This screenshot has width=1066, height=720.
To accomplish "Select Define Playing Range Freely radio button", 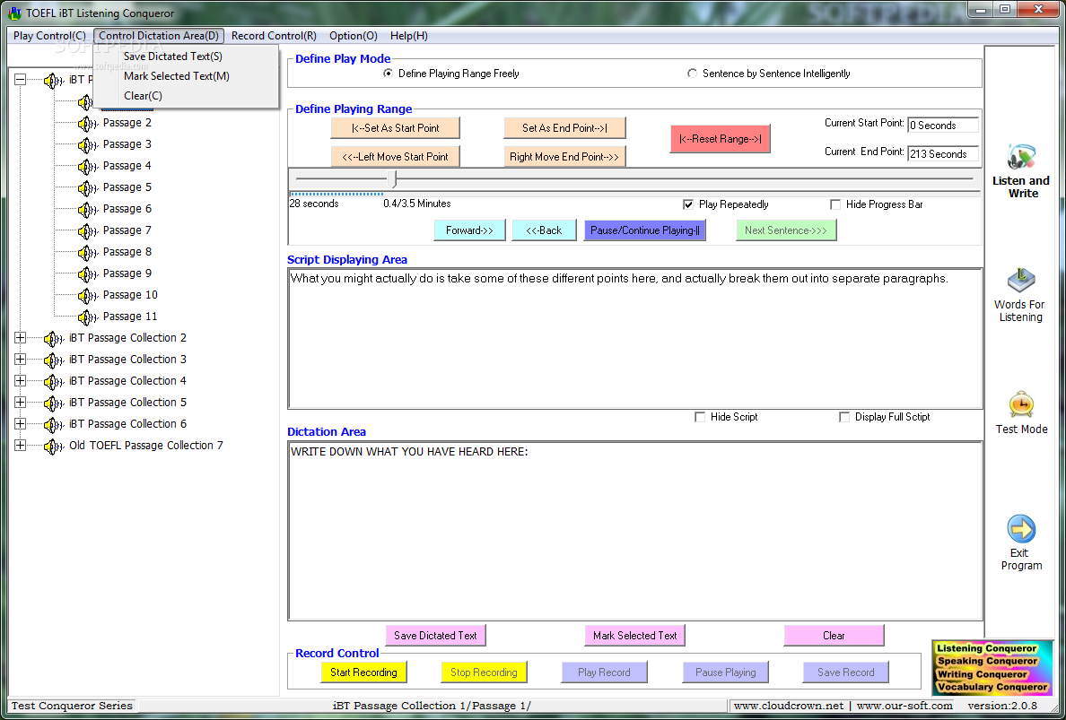I will tap(389, 74).
